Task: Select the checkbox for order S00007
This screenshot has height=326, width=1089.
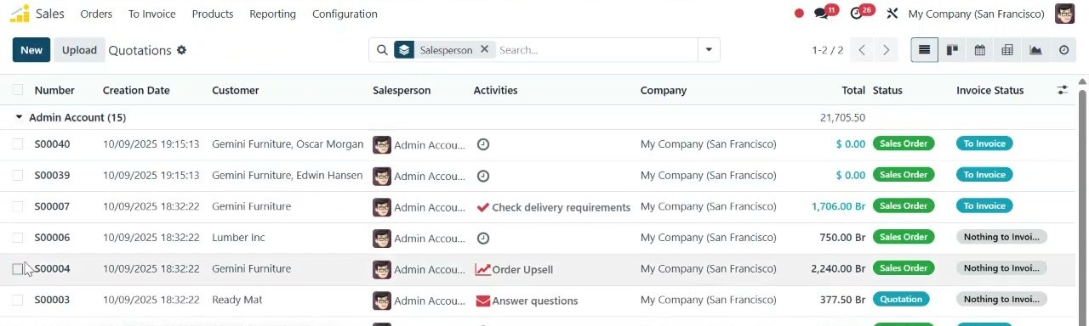Action: coord(18,207)
